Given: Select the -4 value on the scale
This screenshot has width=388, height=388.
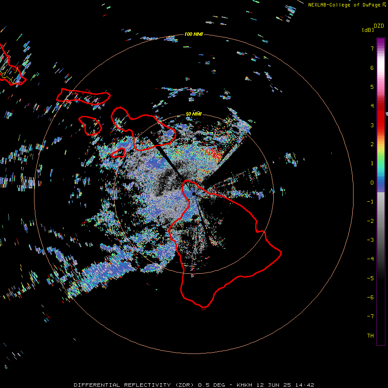Looking at the screenshot, I should (370, 259).
